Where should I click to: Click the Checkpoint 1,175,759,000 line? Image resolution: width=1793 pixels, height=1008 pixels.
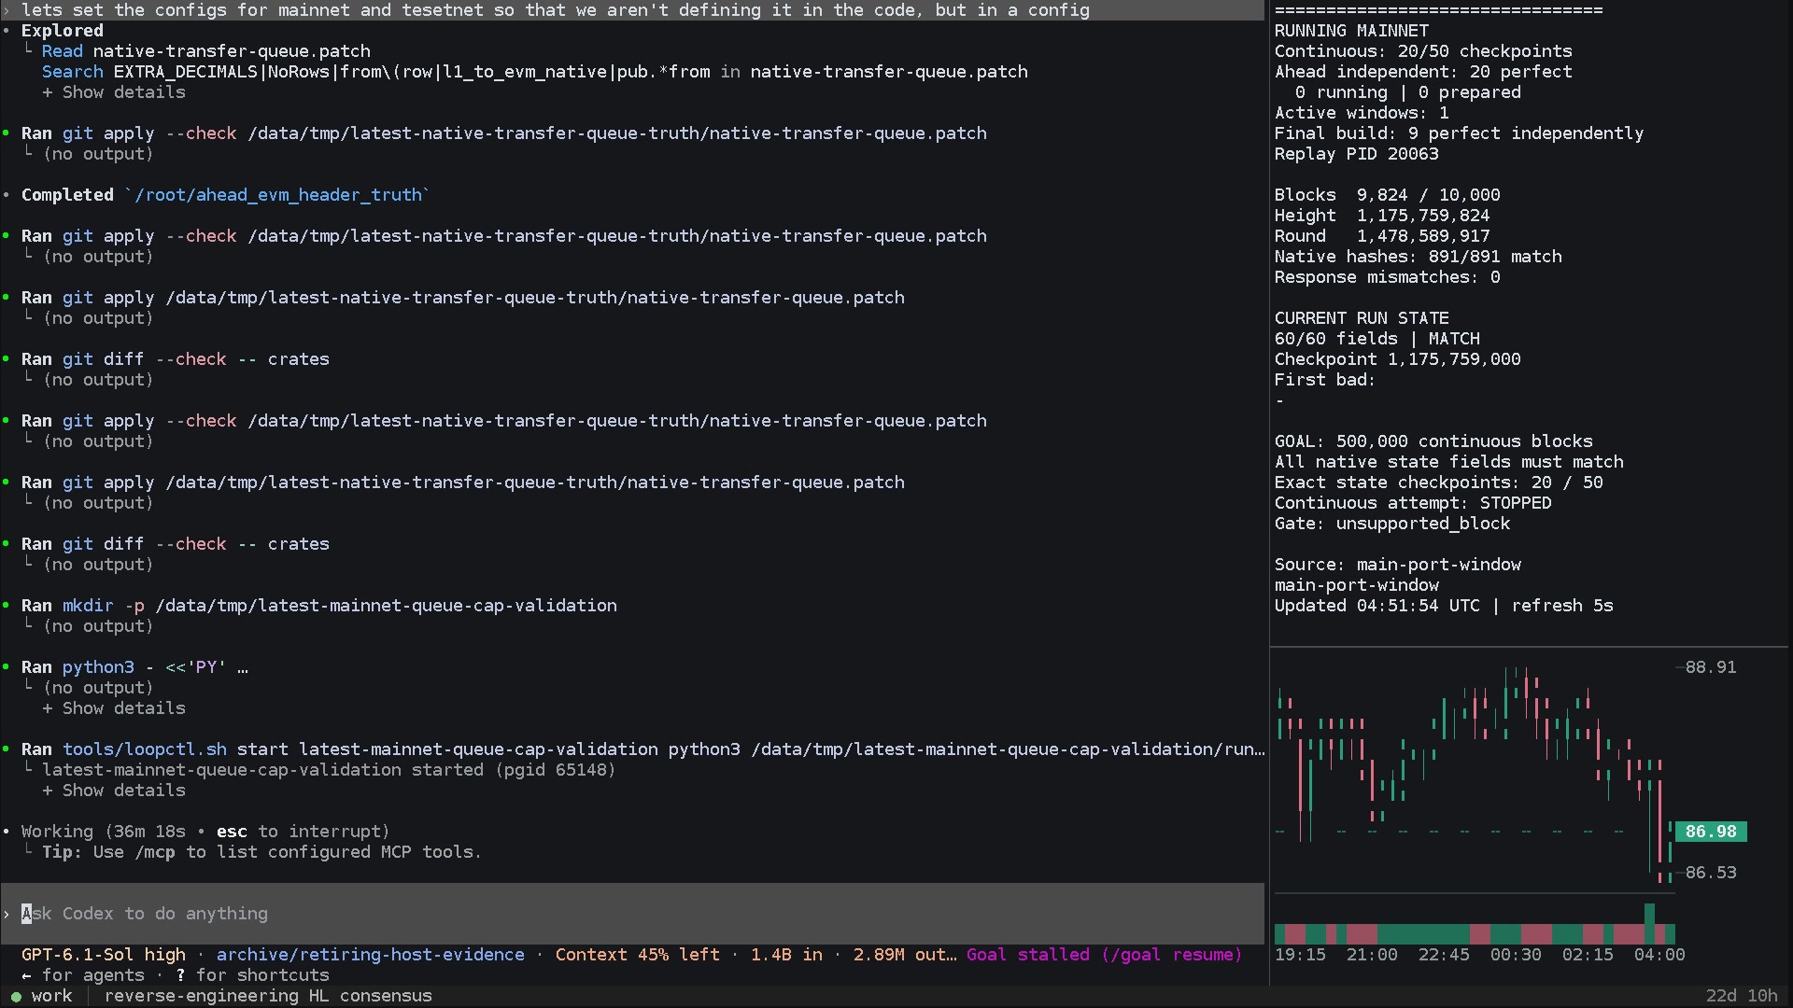tap(1397, 359)
